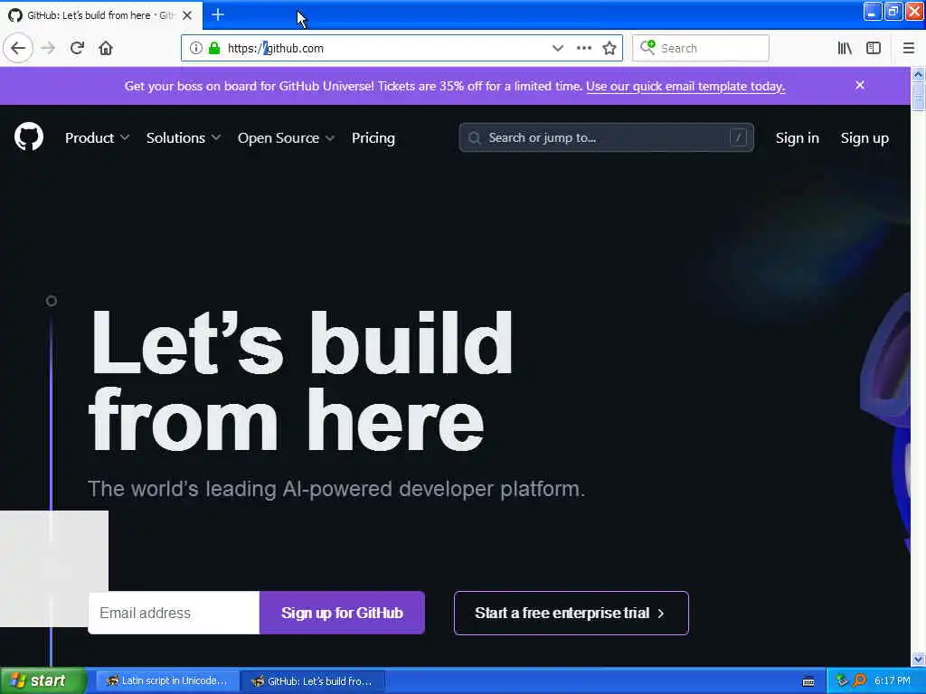Expand the Open Source menu
926x694 pixels.
[286, 137]
